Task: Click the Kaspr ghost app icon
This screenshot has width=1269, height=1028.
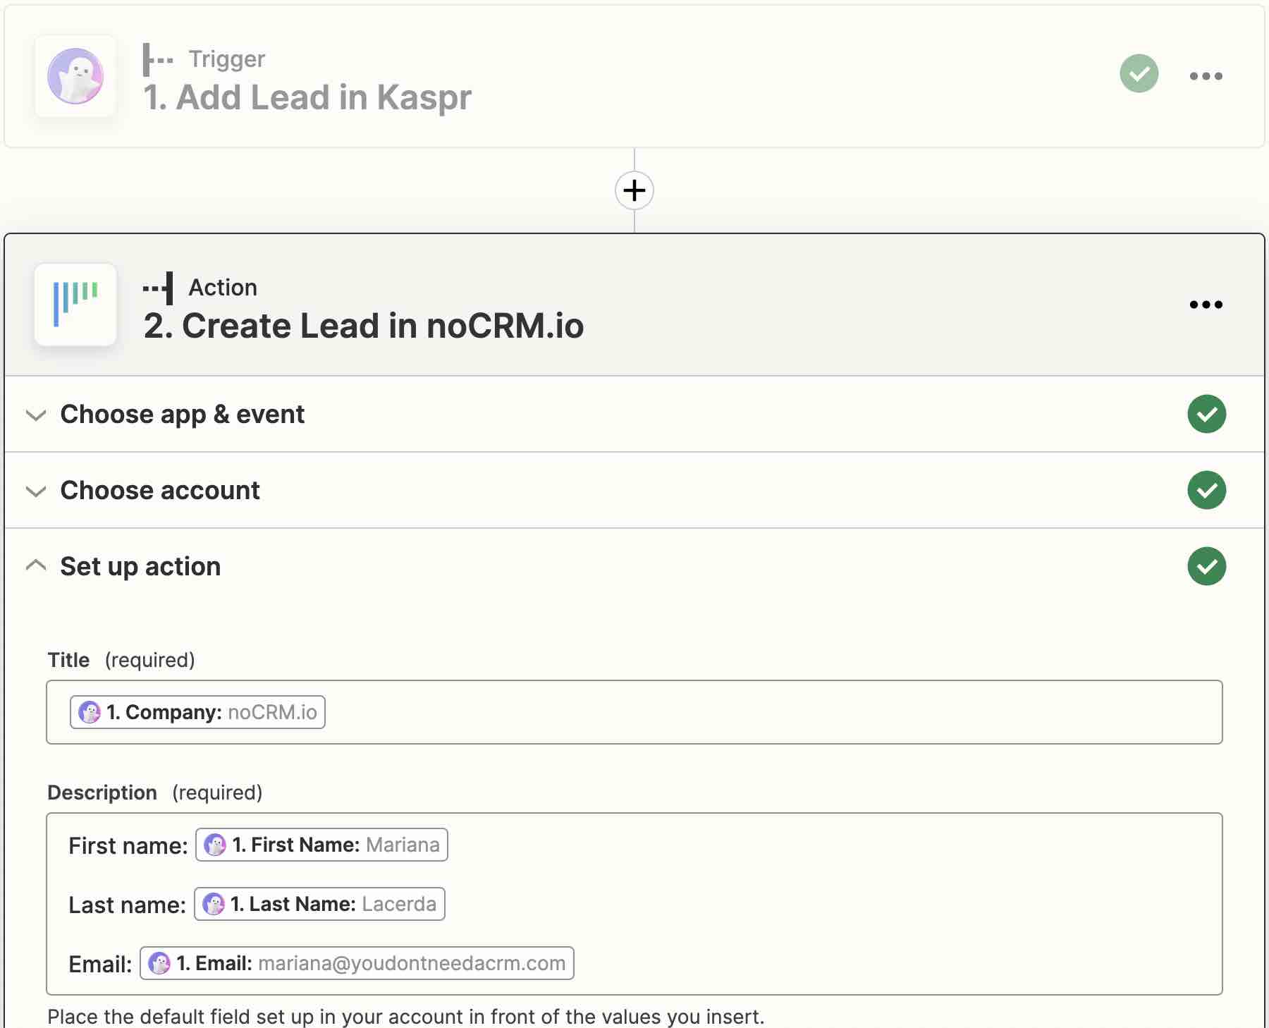Action: click(x=75, y=75)
